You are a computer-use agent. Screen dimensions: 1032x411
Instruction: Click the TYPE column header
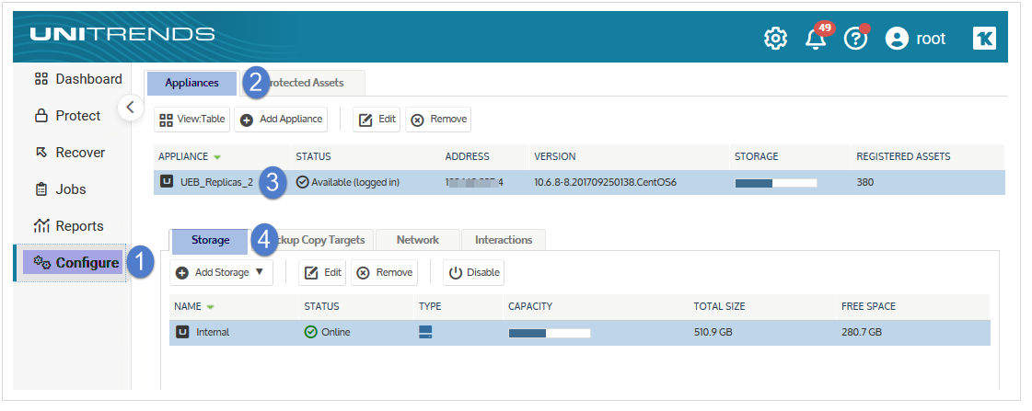pyautogui.click(x=430, y=306)
